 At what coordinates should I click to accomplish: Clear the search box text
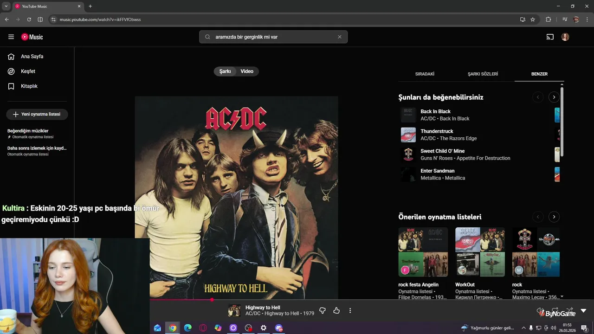[339, 37]
